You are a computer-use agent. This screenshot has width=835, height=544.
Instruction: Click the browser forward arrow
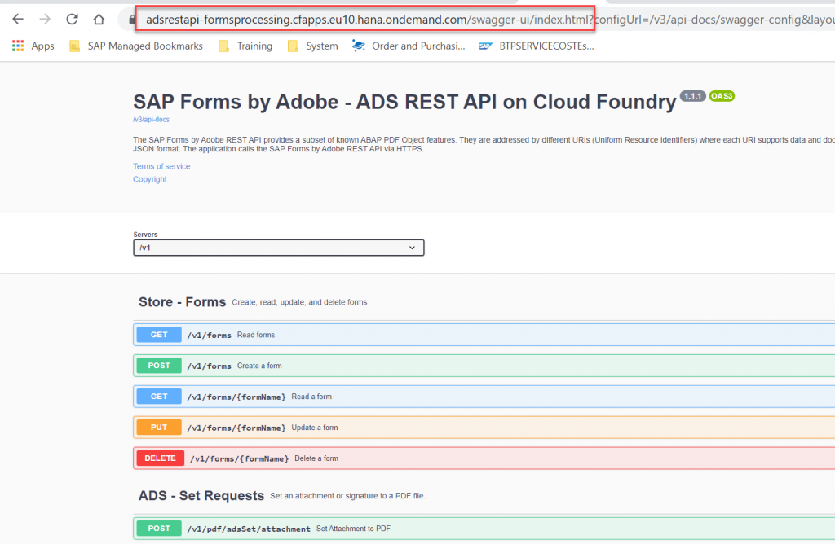click(x=46, y=20)
